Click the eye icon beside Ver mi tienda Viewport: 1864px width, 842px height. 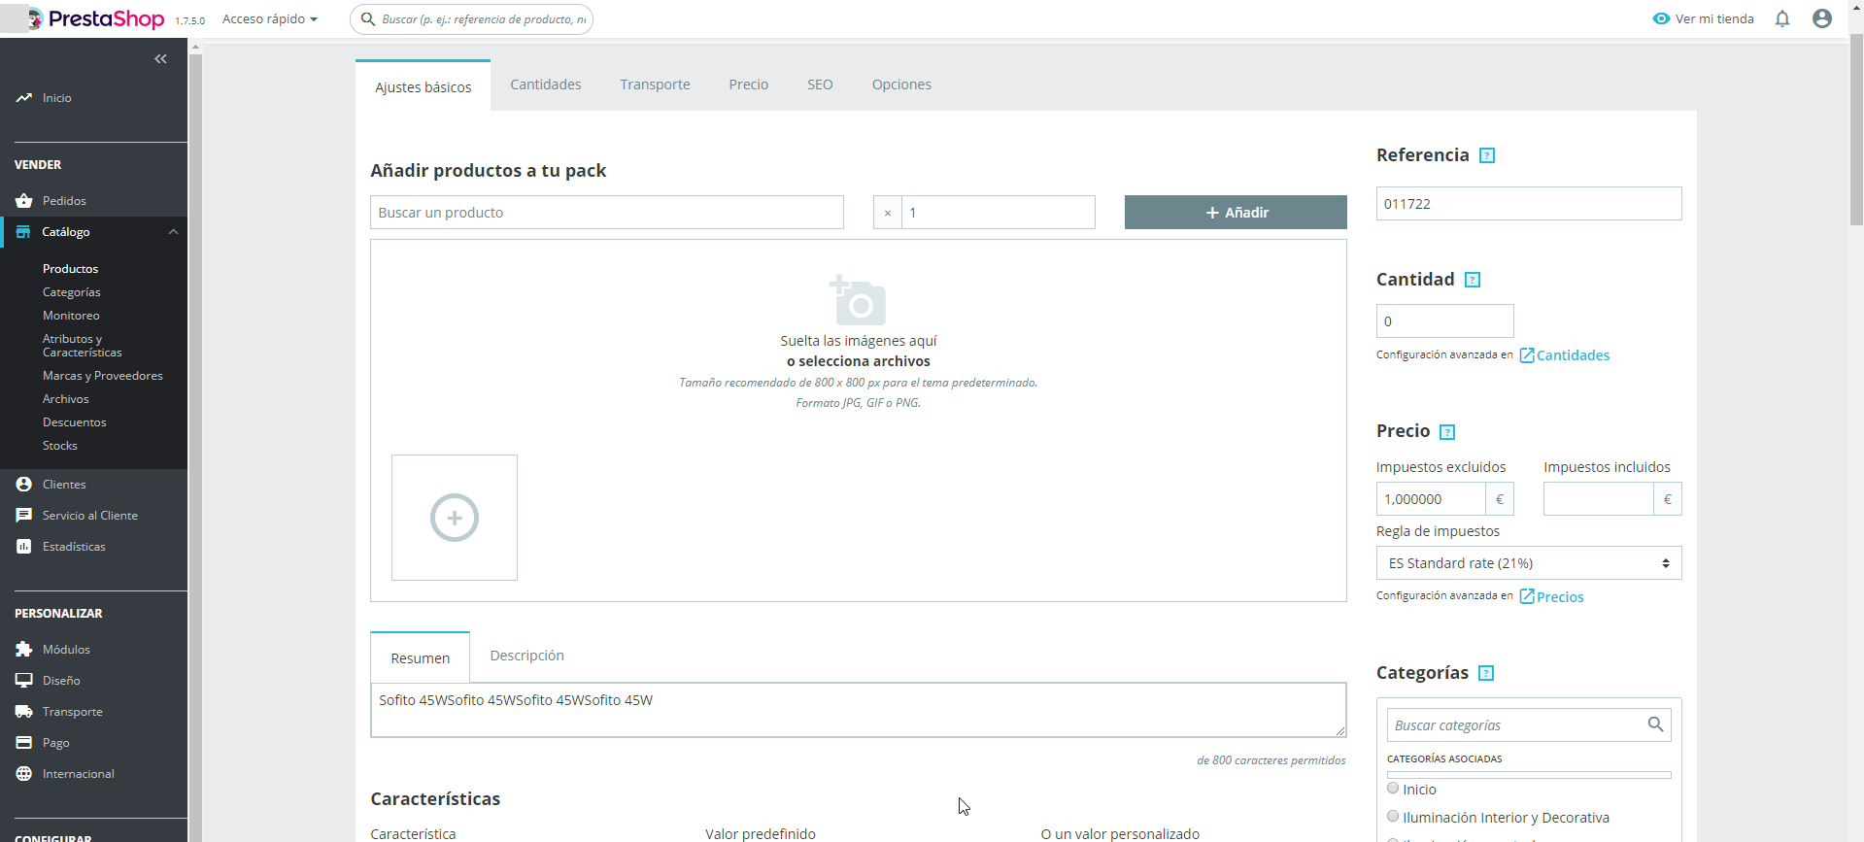point(1661,18)
